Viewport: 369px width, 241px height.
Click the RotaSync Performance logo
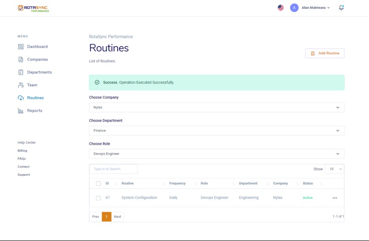[x=33, y=8]
